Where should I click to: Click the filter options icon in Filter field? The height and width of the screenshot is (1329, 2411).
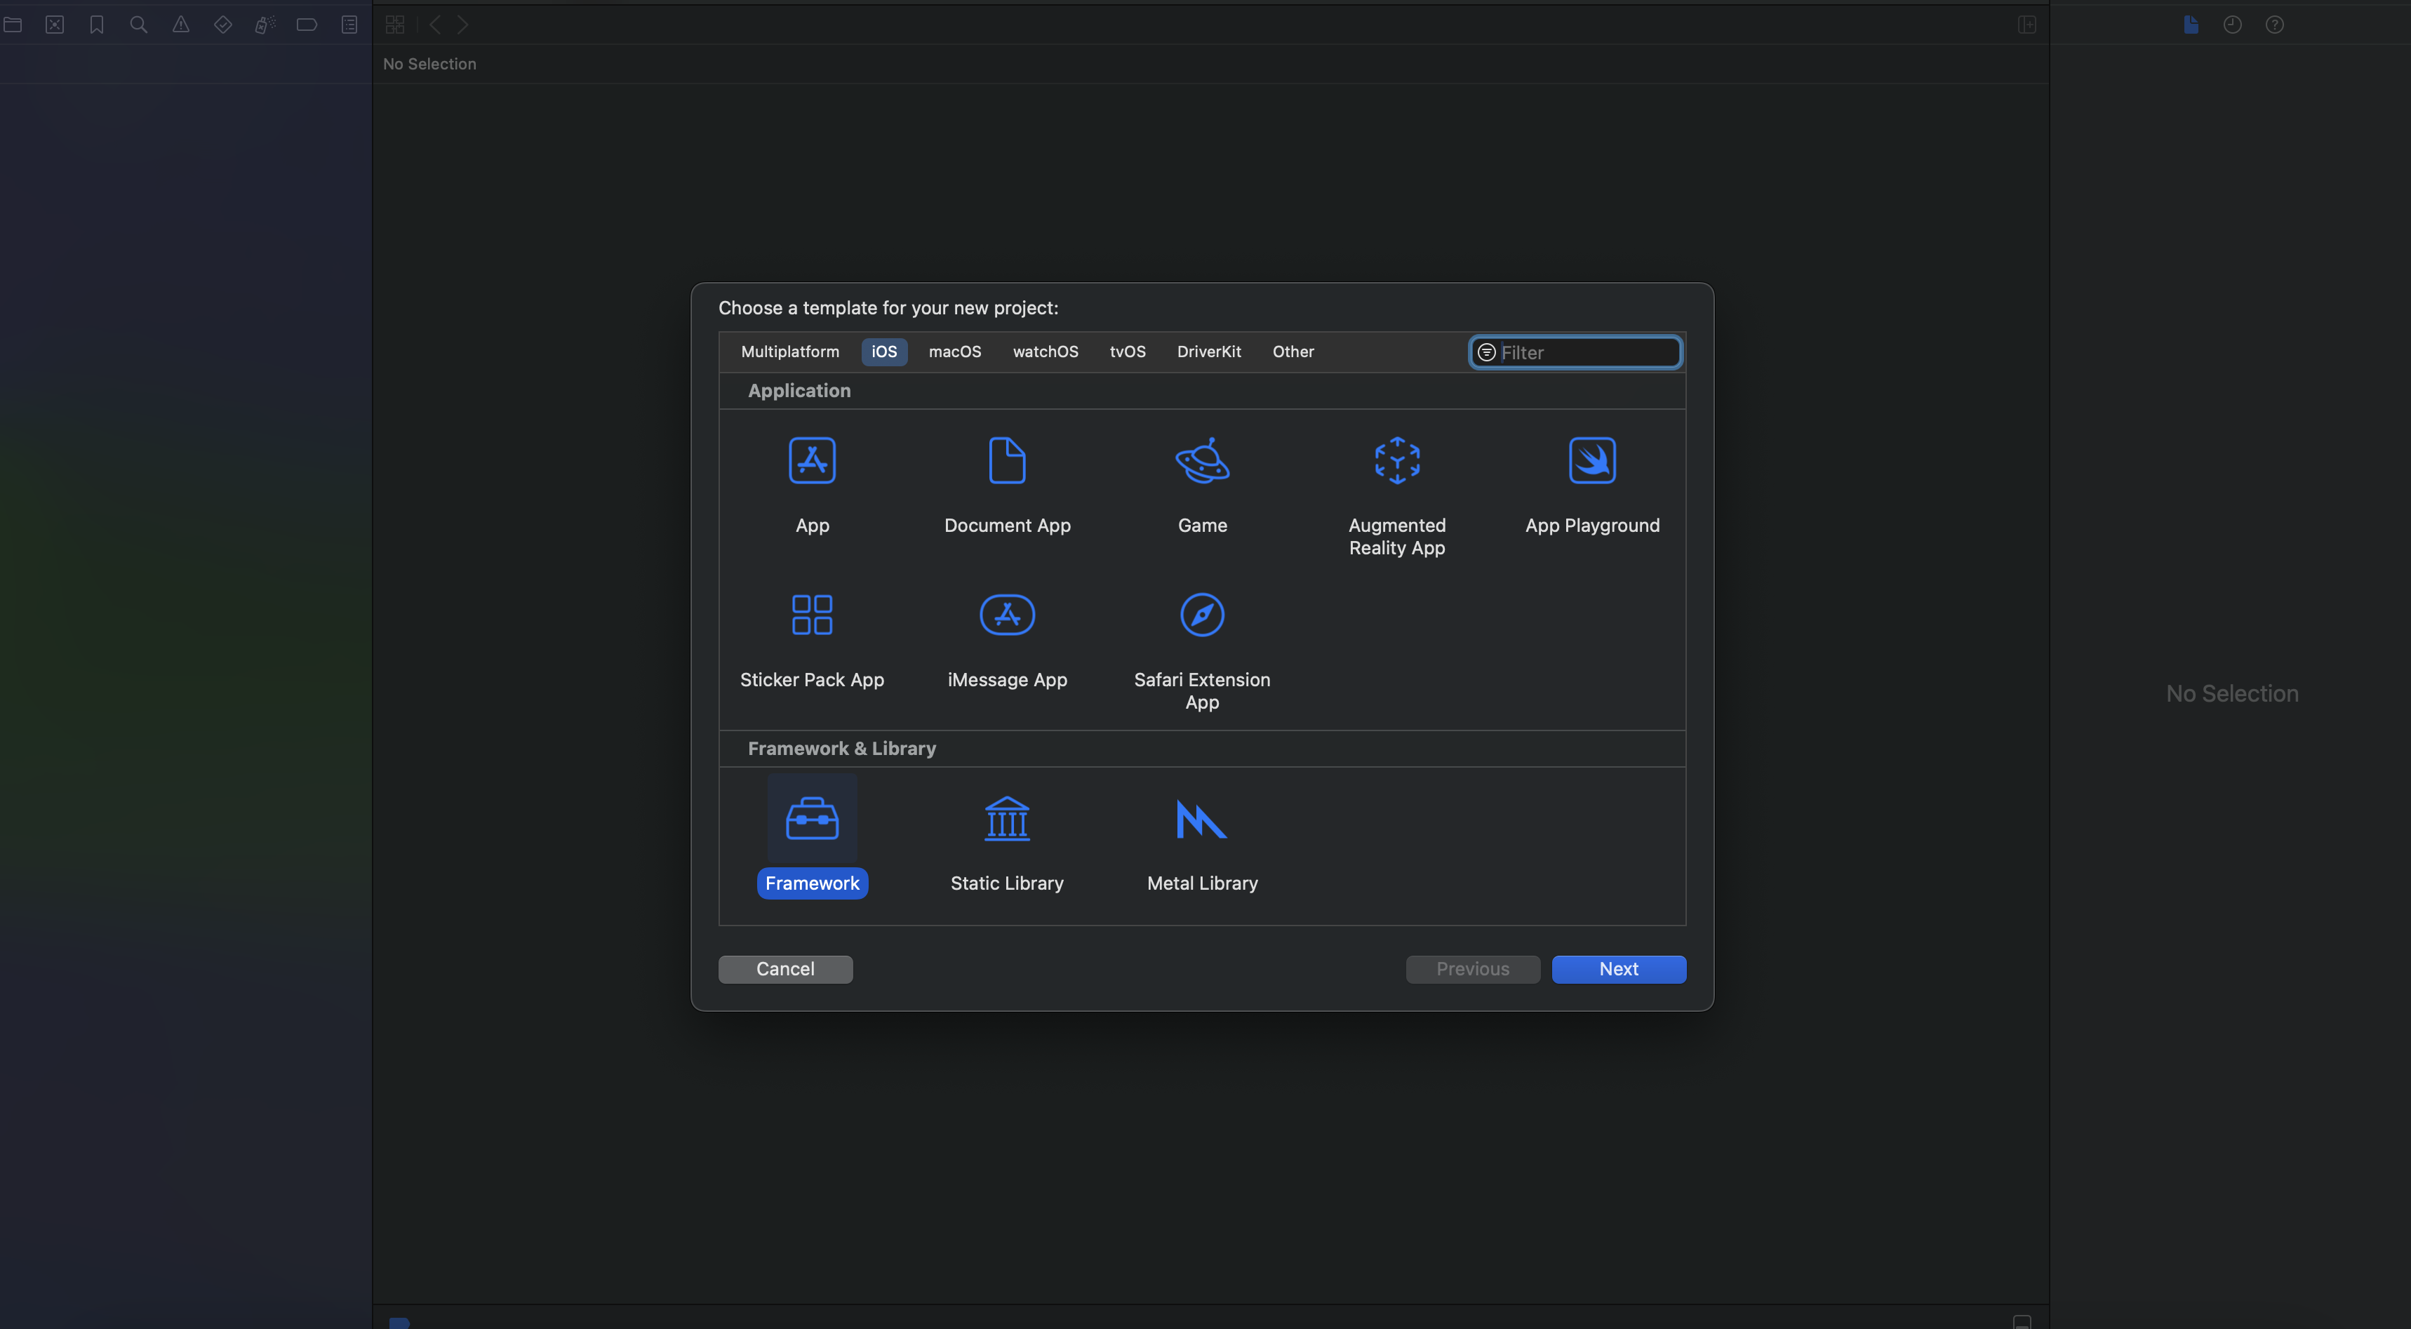tap(1486, 353)
